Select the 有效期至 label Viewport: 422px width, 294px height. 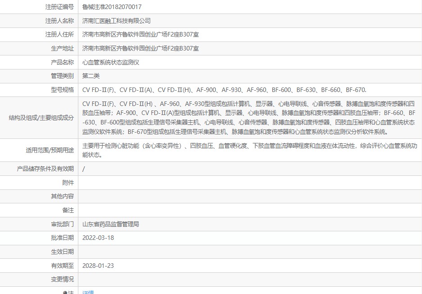(63, 266)
